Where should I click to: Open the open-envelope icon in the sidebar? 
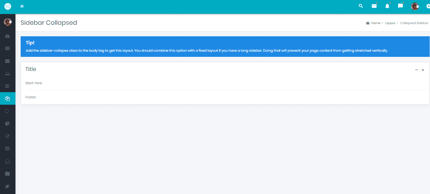tap(7, 161)
